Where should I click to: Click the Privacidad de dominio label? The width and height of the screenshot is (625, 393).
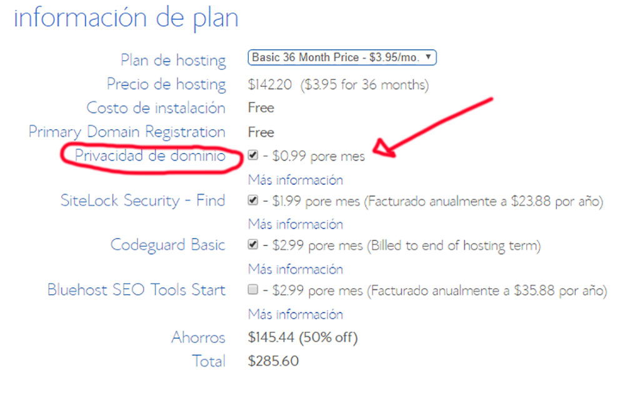click(150, 156)
